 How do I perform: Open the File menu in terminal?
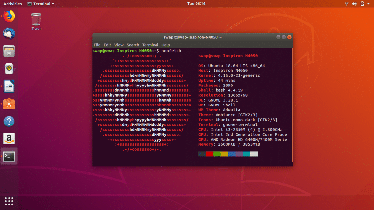(97, 45)
